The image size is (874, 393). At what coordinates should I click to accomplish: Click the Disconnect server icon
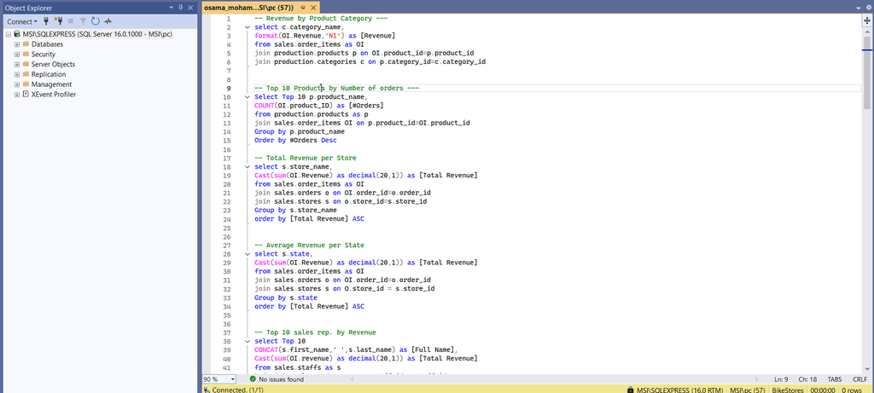coord(59,20)
